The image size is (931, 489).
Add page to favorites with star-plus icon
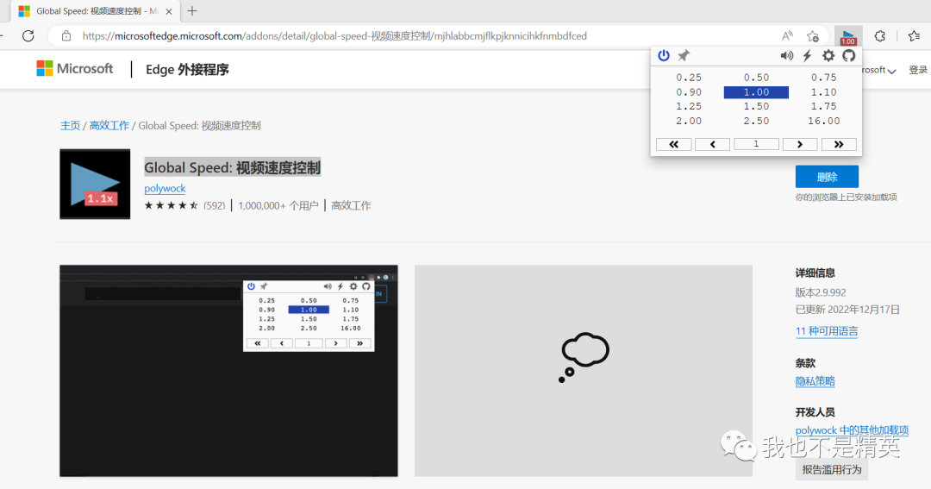point(813,36)
